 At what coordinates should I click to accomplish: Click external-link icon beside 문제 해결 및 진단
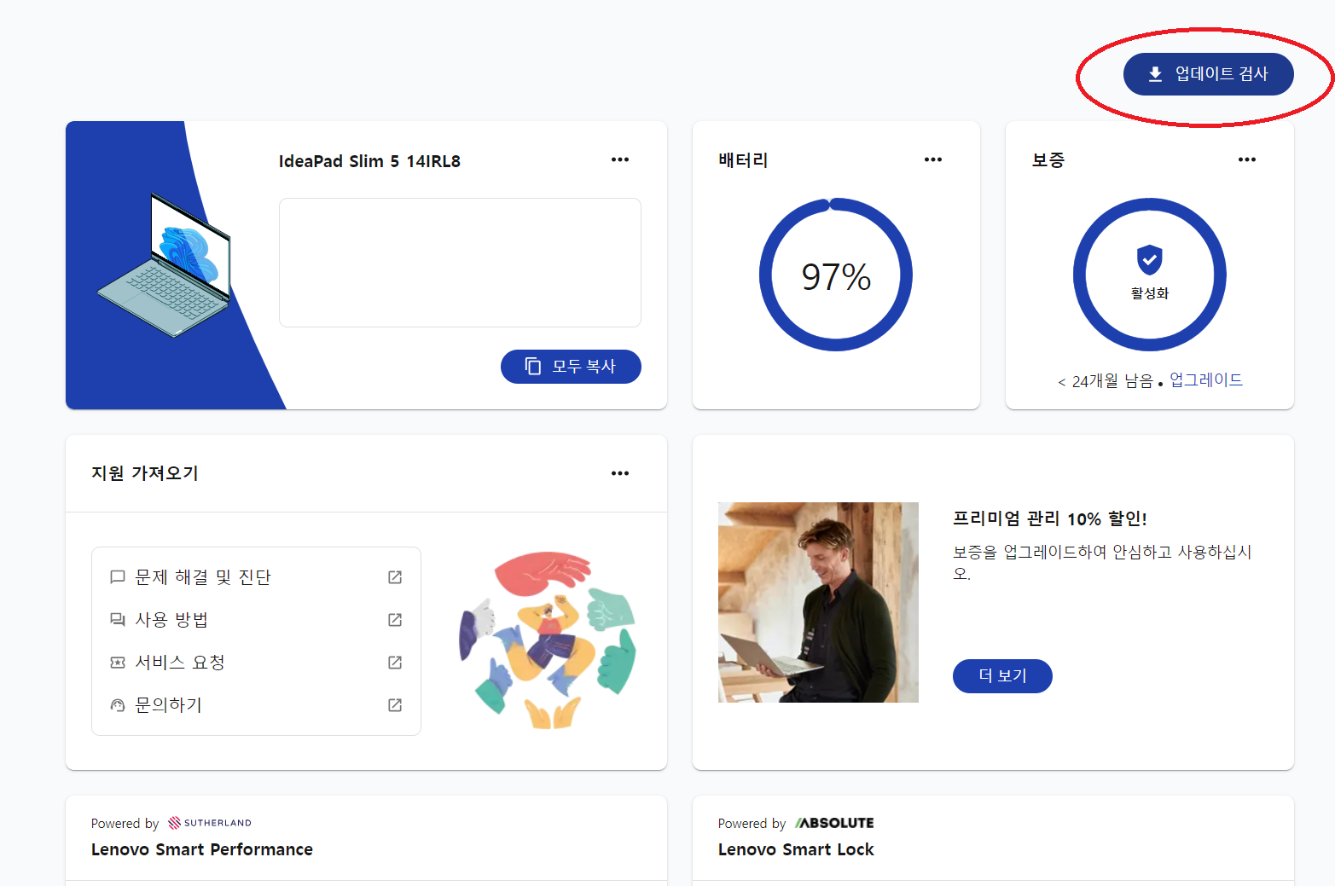click(395, 577)
